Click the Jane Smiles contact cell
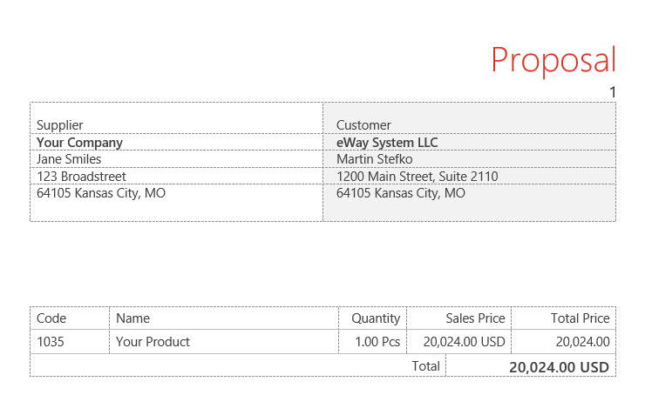 point(176,159)
